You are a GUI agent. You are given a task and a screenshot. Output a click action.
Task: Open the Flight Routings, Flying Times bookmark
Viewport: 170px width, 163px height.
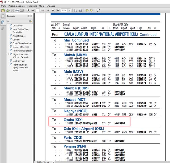[20, 67]
